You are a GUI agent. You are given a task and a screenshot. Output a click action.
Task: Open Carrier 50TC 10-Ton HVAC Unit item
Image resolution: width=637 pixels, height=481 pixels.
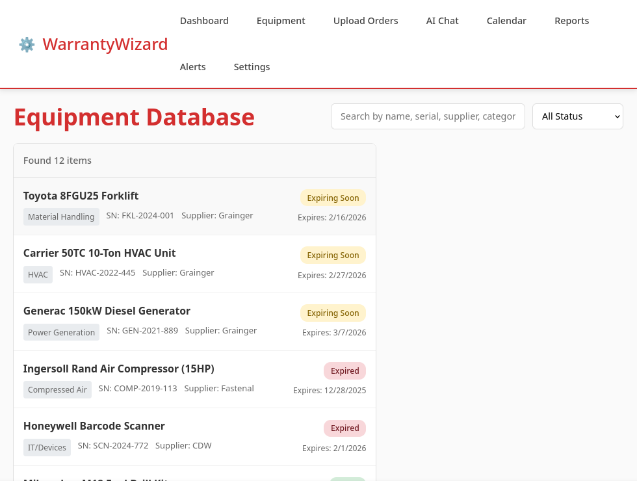click(194, 264)
